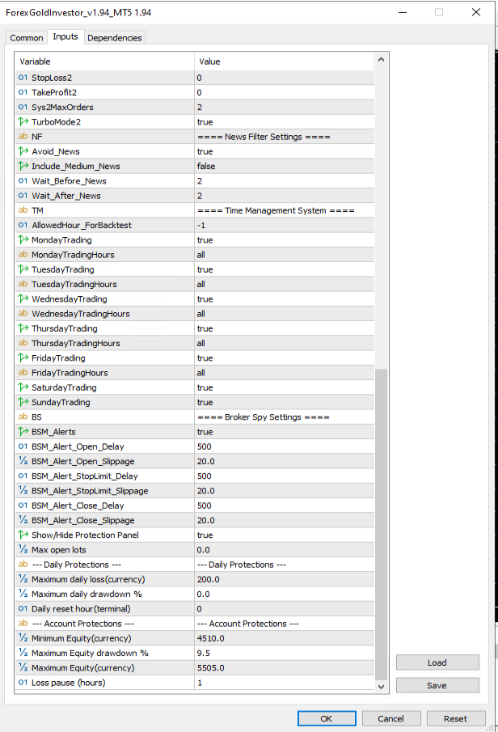498x732 pixels.
Task: Click the string icon beside WednesdayTradingHours
Action: (x=23, y=314)
